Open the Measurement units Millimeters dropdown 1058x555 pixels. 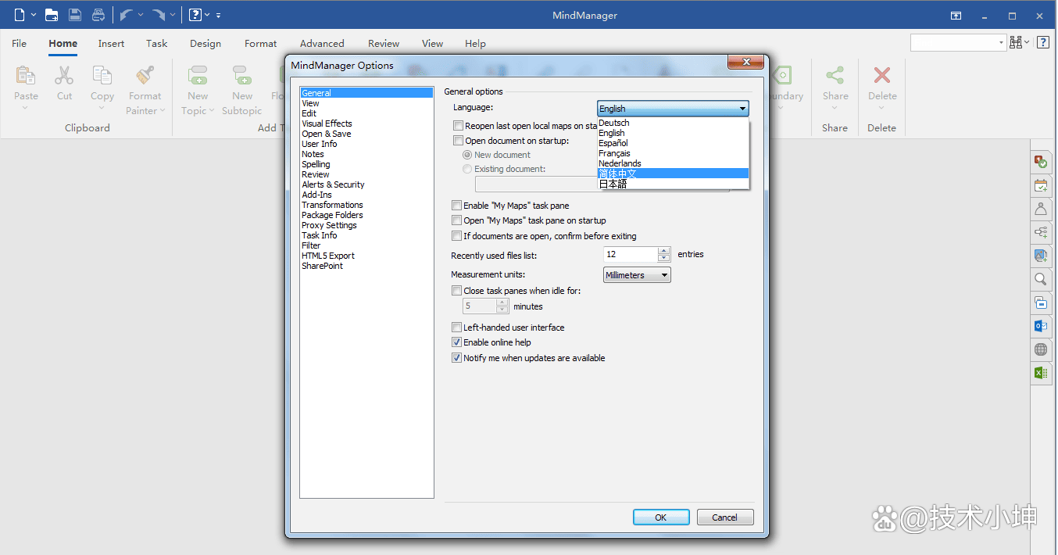pos(637,275)
